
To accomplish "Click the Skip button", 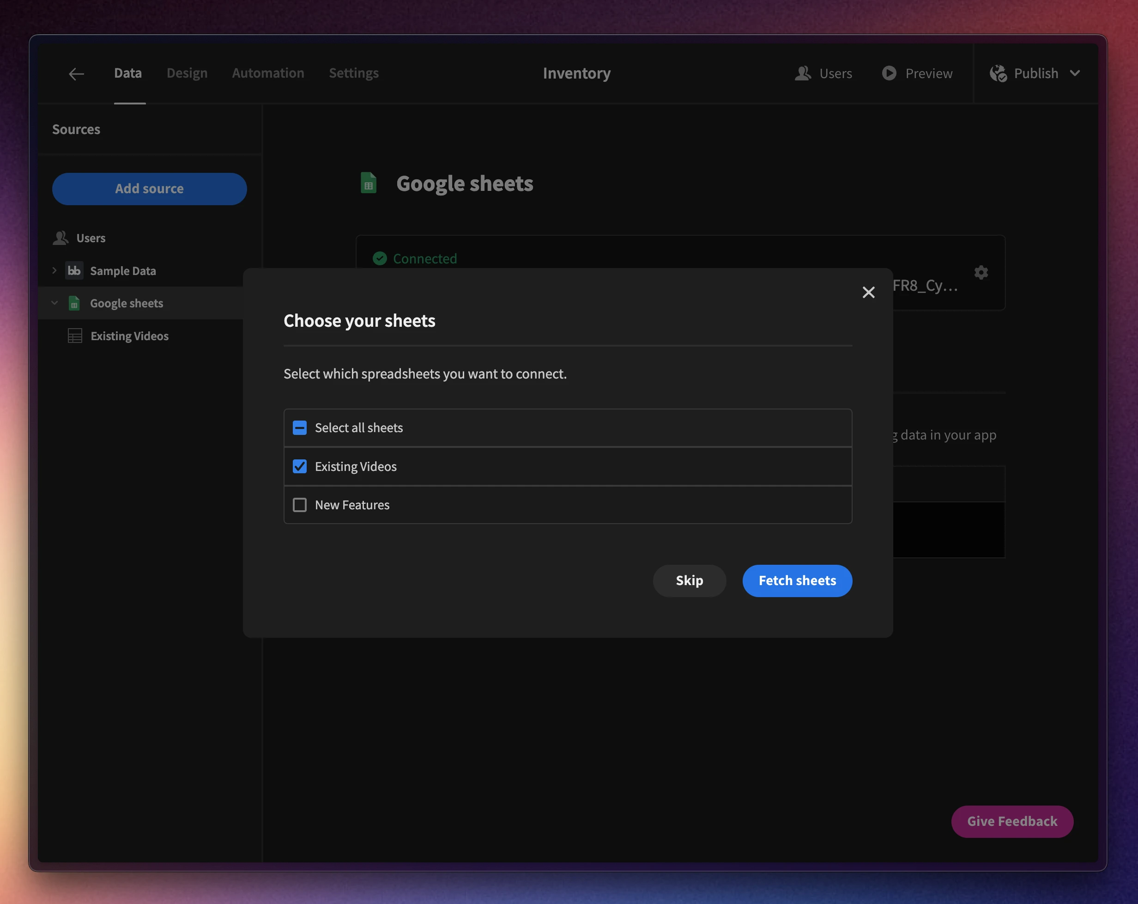I will [689, 580].
